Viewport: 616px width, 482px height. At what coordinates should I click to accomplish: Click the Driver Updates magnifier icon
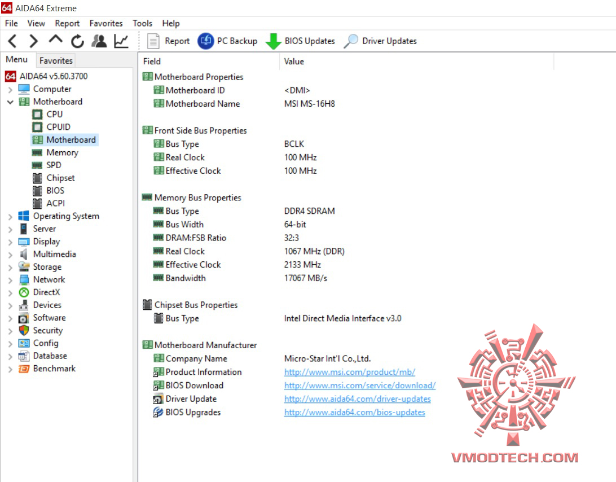(x=351, y=41)
